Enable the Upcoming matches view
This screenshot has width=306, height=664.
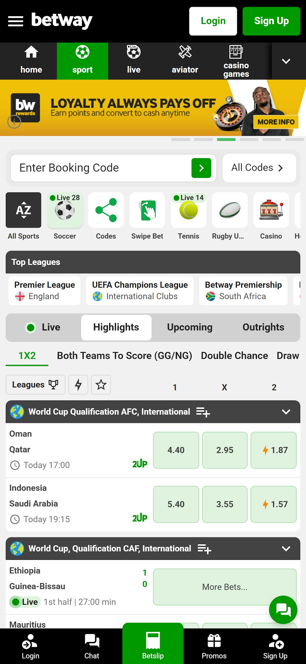pos(190,327)
